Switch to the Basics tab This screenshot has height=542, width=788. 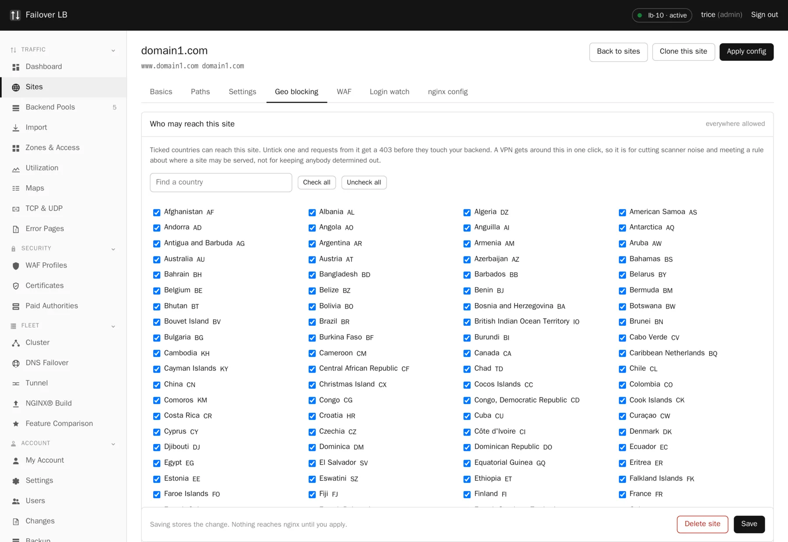pyautogui.click(x=161, y=92)
